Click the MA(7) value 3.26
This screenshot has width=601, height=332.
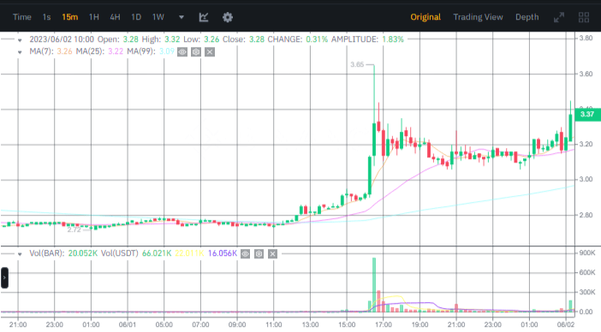[x=64, y=51]
